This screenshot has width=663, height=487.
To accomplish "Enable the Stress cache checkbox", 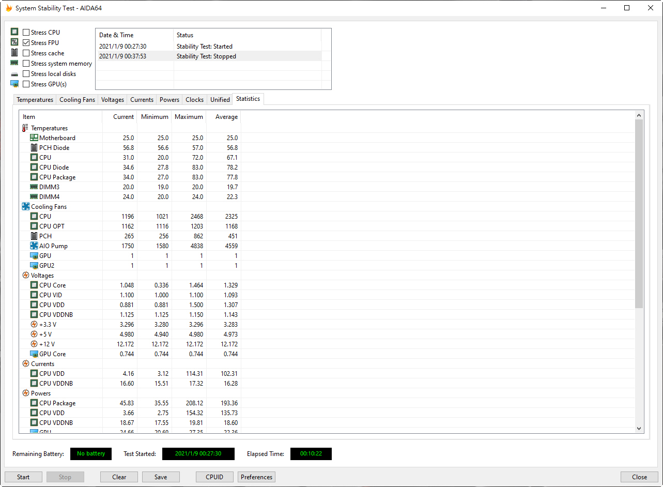I will (x=26, y=53).
